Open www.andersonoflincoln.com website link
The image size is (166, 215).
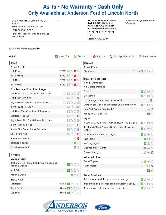tap(27, 27)
